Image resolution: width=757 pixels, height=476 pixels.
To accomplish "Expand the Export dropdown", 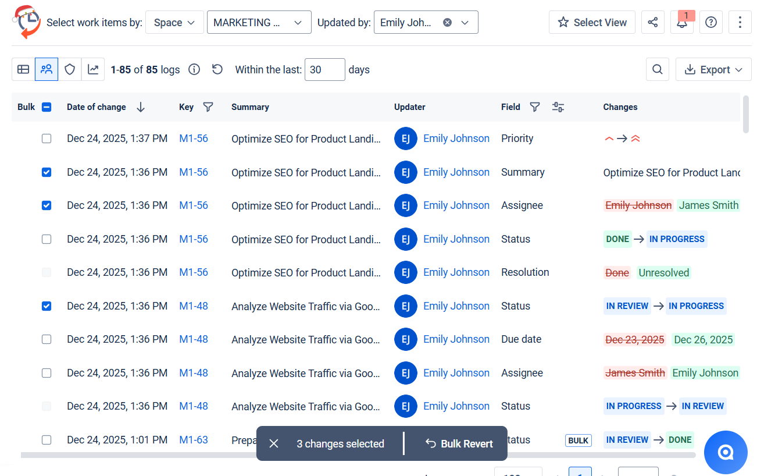I will click(x=713, y=70).
